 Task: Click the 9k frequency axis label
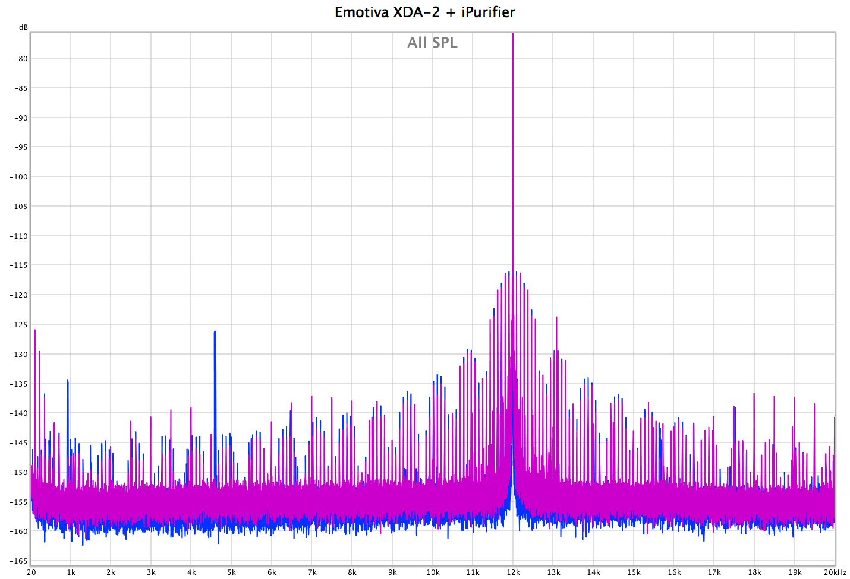pos(392,572)
